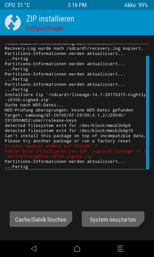154x257 pixels.
Task: Click the red FEHLER: 7 log line
Action: pos(51,146)
